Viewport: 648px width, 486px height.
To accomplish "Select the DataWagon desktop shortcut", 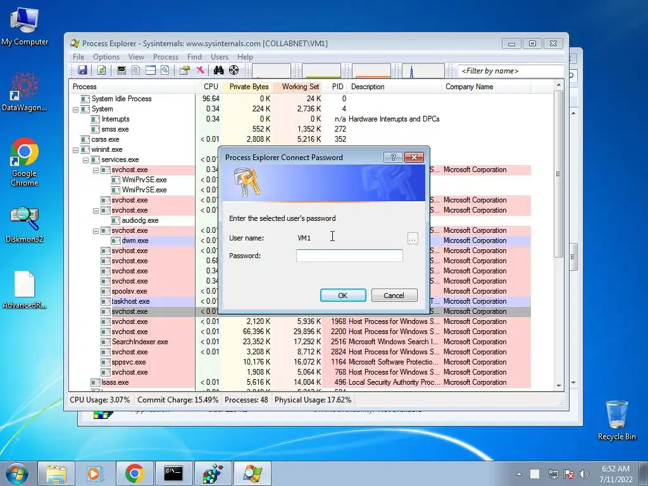I will tap(25, 91).
